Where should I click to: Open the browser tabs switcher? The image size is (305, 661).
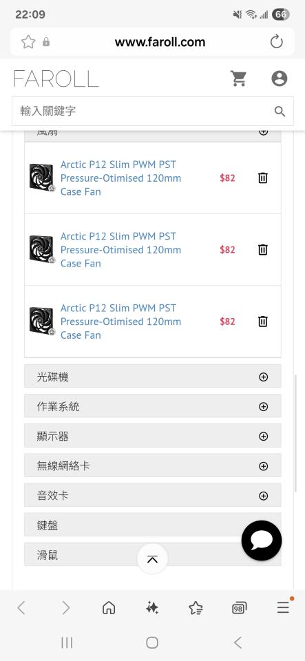tap(239, 607)
